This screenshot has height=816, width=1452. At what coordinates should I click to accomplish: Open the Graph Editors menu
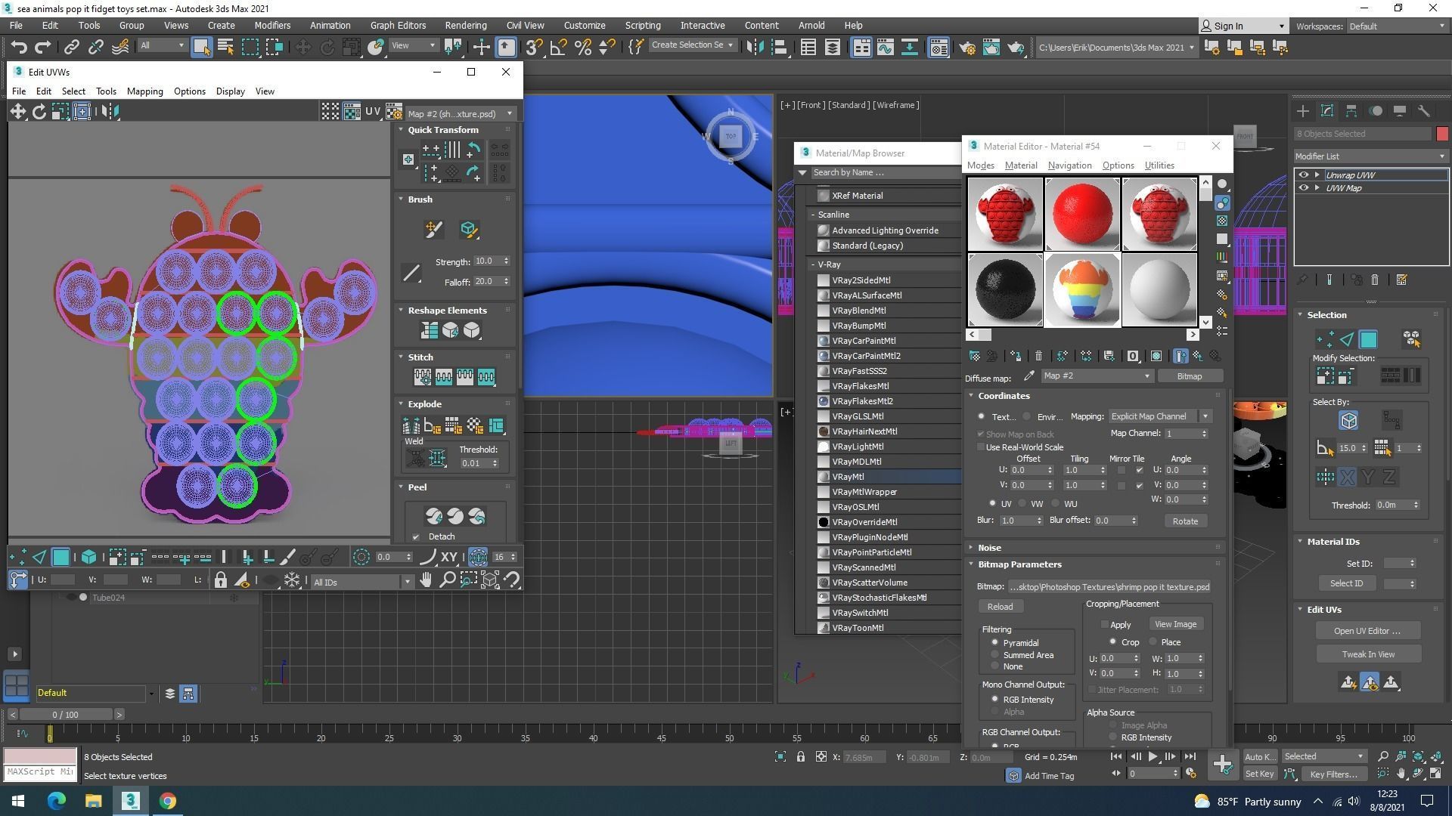(398, 25)
